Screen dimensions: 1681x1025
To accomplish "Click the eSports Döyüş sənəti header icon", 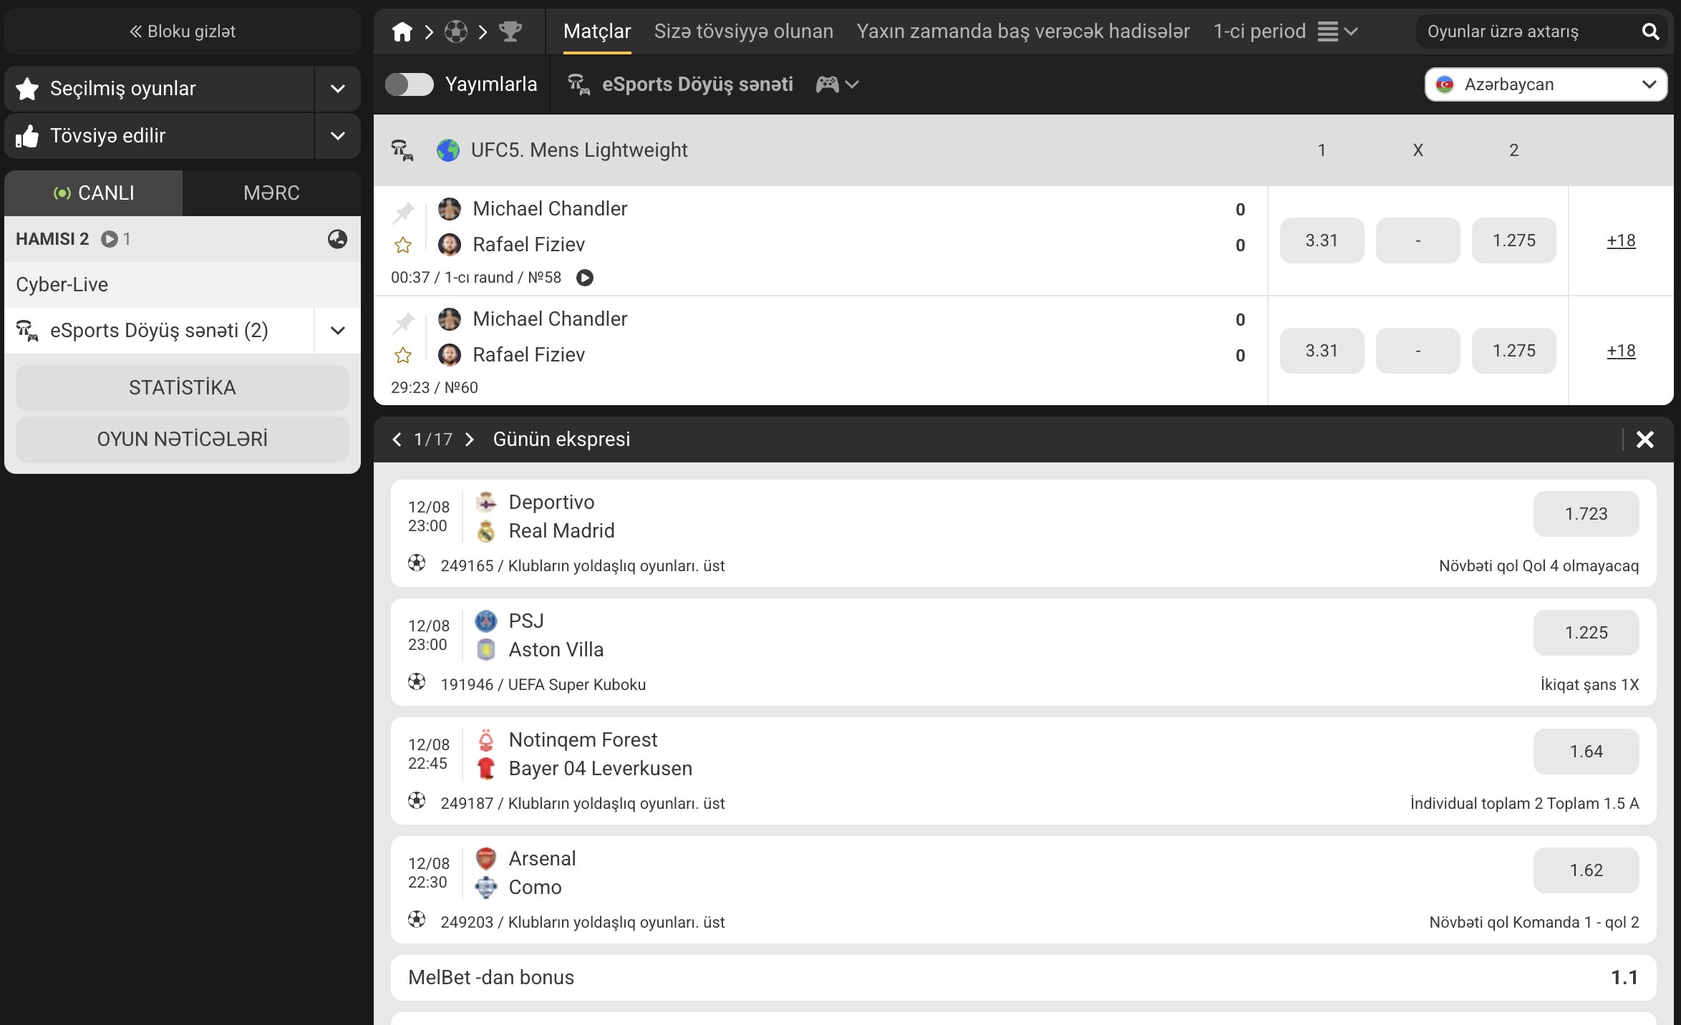I will click(579, 84).
